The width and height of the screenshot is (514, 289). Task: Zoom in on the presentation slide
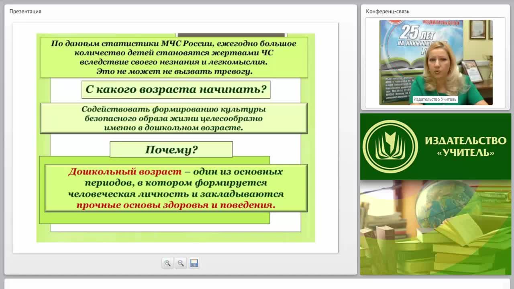coord(167,263)
